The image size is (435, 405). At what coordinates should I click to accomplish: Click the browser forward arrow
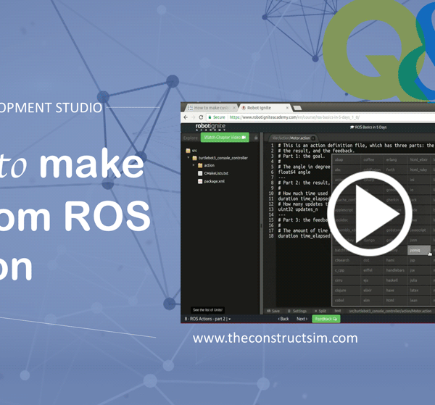(193, 117)
